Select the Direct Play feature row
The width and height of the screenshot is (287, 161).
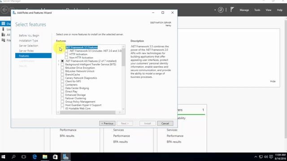click(71, 91)
